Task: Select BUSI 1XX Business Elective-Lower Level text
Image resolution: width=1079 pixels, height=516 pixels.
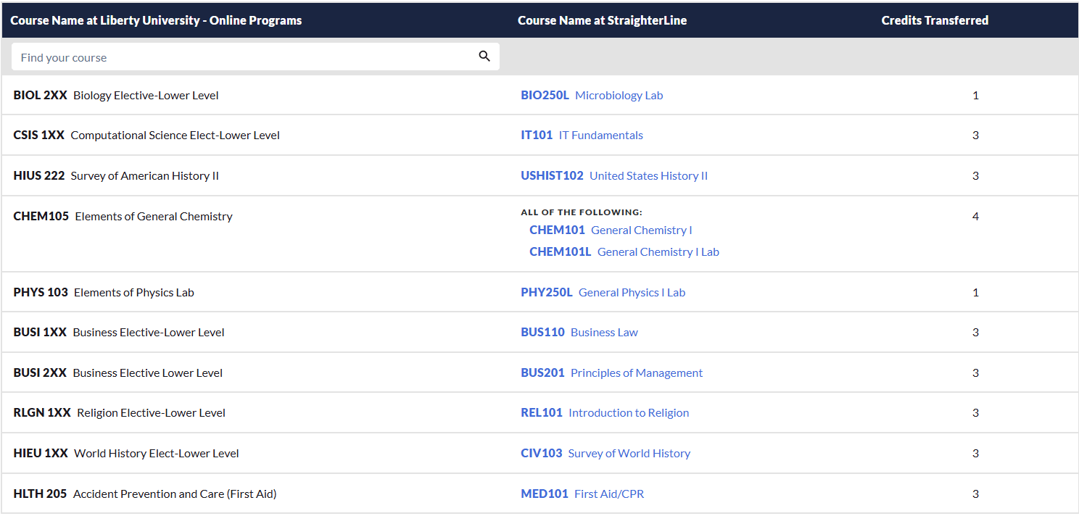Action: [x=119, y=332]
